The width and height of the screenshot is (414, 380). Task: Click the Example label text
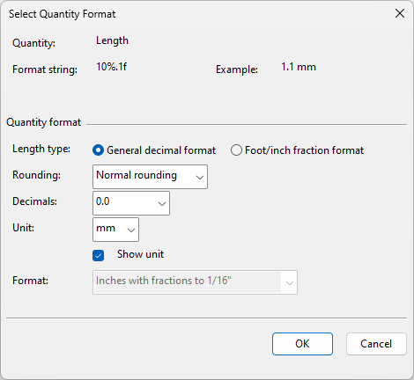237,69
